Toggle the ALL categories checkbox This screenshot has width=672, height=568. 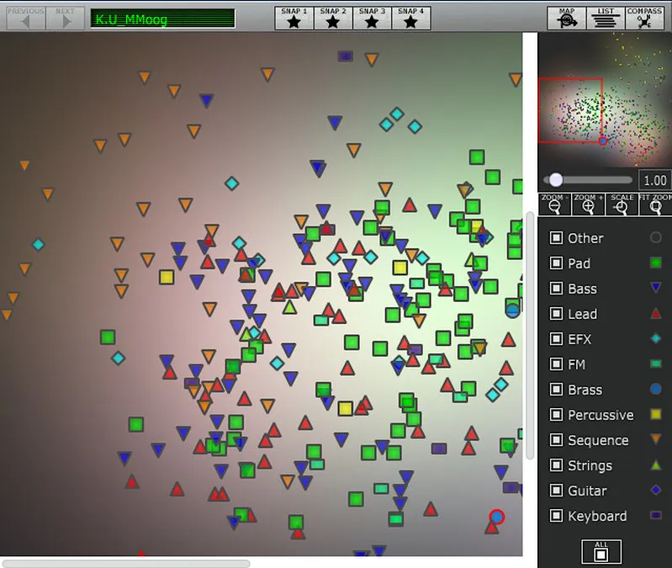pos(601,552)
